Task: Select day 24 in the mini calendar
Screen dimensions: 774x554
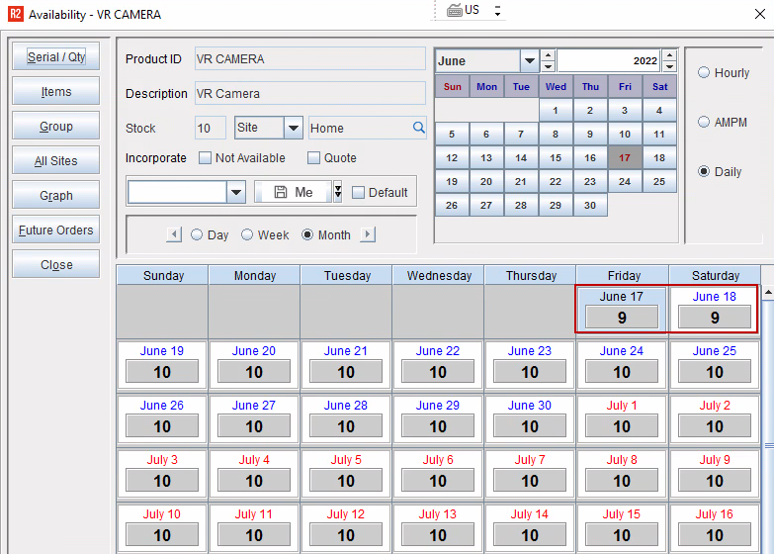Action: (x=625, y=182)
